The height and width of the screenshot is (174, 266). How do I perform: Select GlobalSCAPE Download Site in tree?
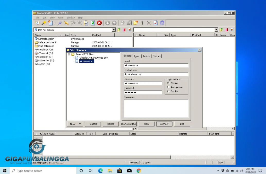click(93, 58)
